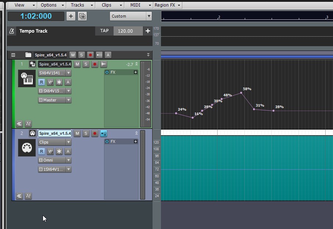333x229 pixels.
Task: Enable automation Write on track 1
Action: pyautogui.click(x=50, y=82)
